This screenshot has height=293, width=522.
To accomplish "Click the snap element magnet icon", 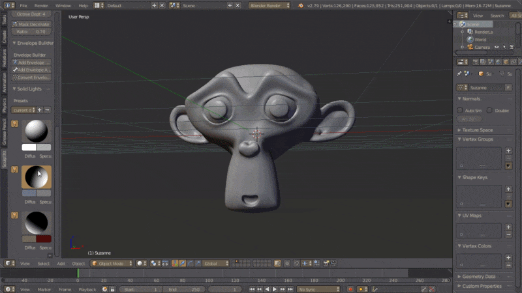I will tap(297, 264).
